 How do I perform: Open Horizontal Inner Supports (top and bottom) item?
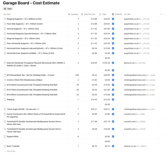click(x=35, y=48)
